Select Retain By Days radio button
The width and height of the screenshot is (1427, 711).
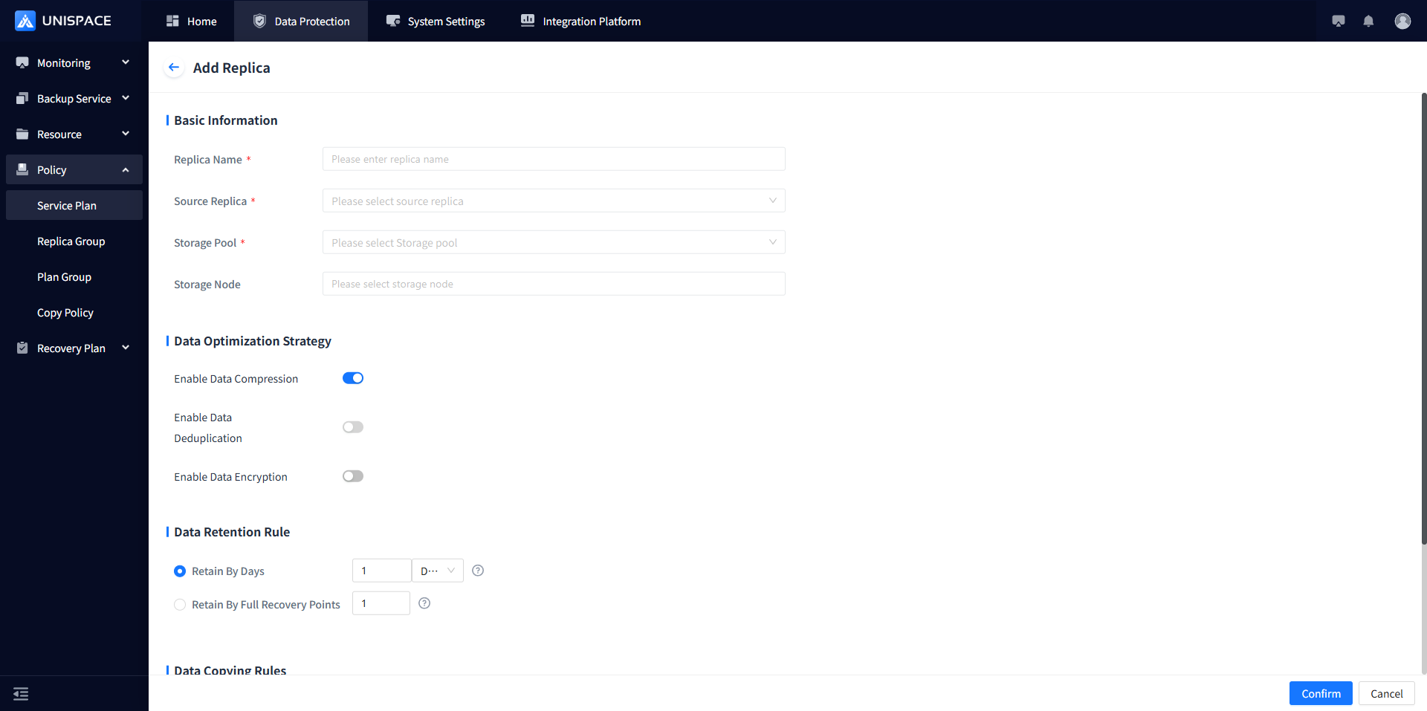180,571
